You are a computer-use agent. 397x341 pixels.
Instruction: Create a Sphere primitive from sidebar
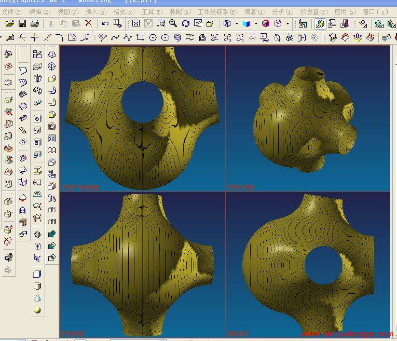click(37, 310)
